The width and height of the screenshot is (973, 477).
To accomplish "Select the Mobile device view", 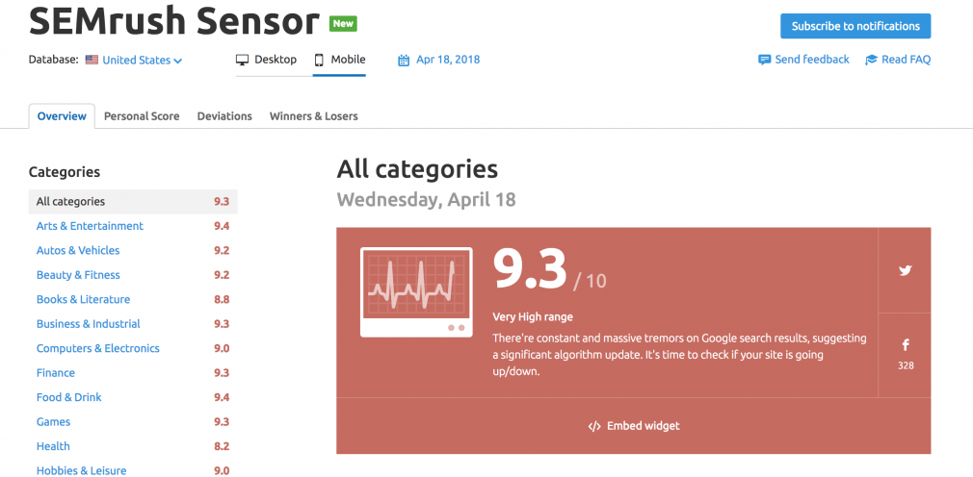I will tap(339, 60).
